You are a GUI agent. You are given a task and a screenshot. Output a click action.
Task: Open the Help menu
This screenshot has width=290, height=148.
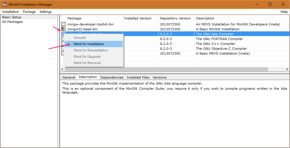[x=284, y=12]
